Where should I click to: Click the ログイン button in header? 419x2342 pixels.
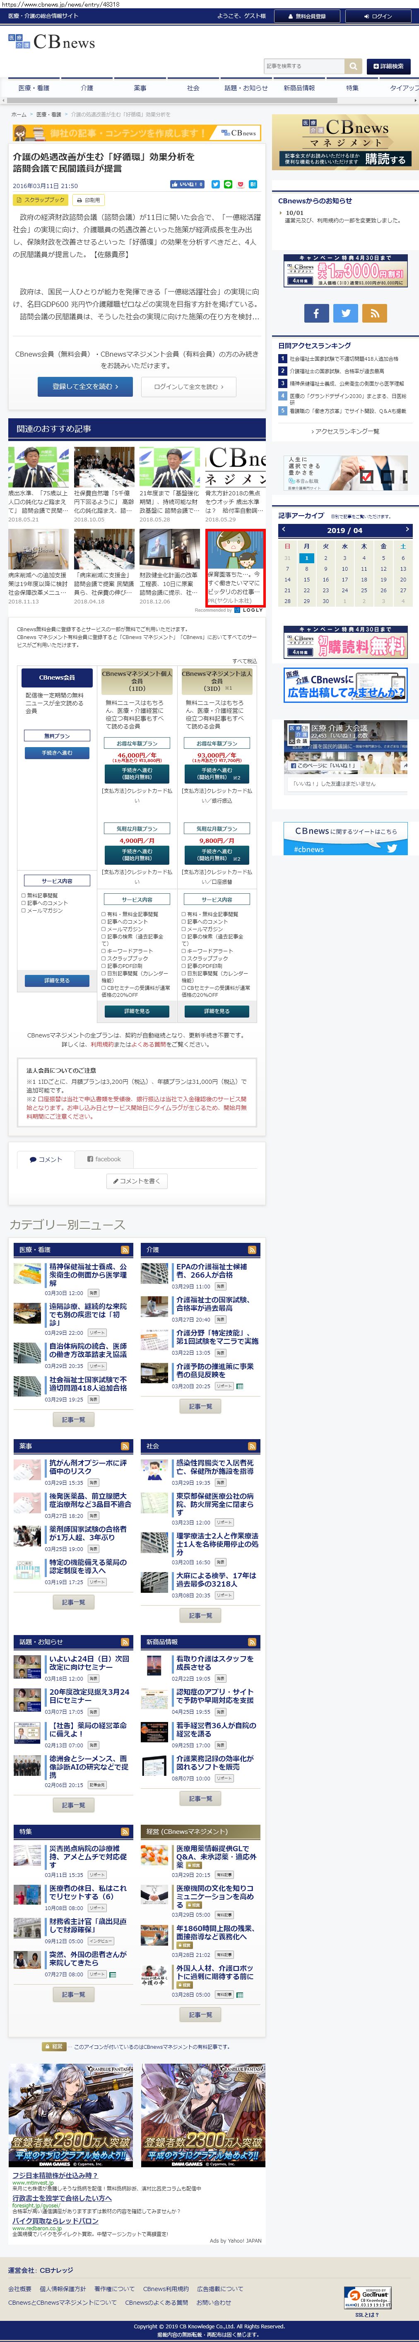tap(377, 17)
